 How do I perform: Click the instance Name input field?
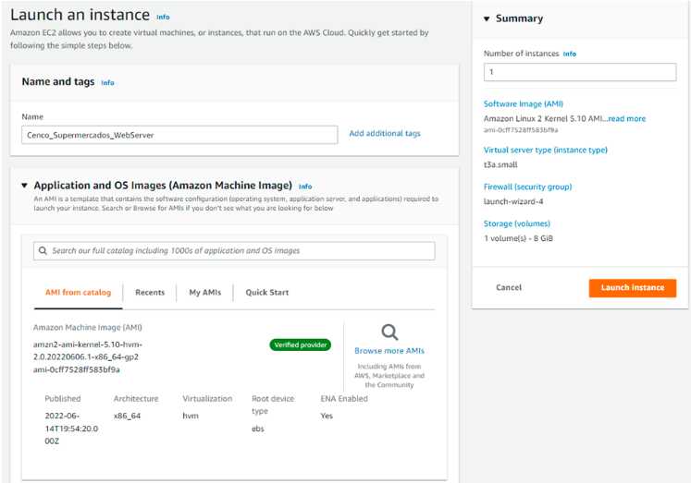[179, 135]
